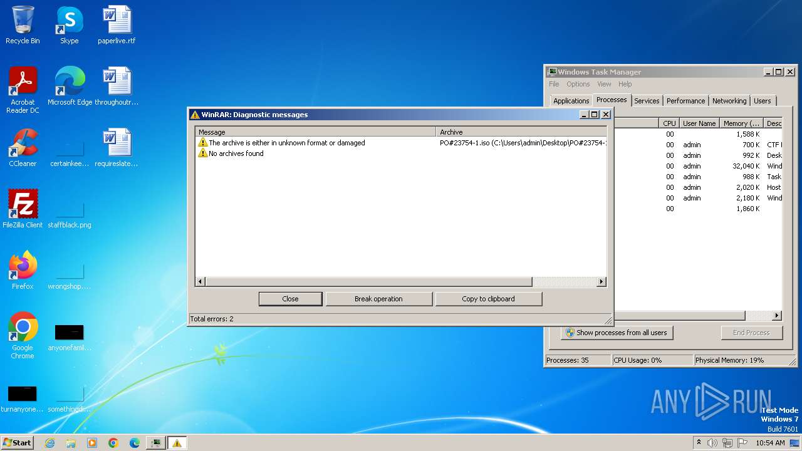Switch to the Performance tab
Image resolution: width=802 pixels, height=451 pixels.
tap(685, 101)
